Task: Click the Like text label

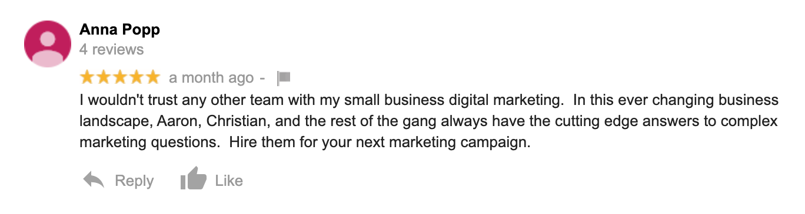Action: coord(229,181)
